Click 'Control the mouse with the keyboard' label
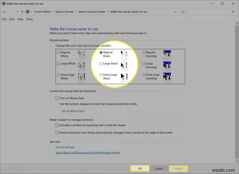239x174 pixels. 72,91
